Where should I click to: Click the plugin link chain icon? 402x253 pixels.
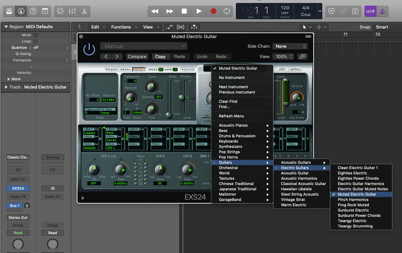click(x=302, y=56)
